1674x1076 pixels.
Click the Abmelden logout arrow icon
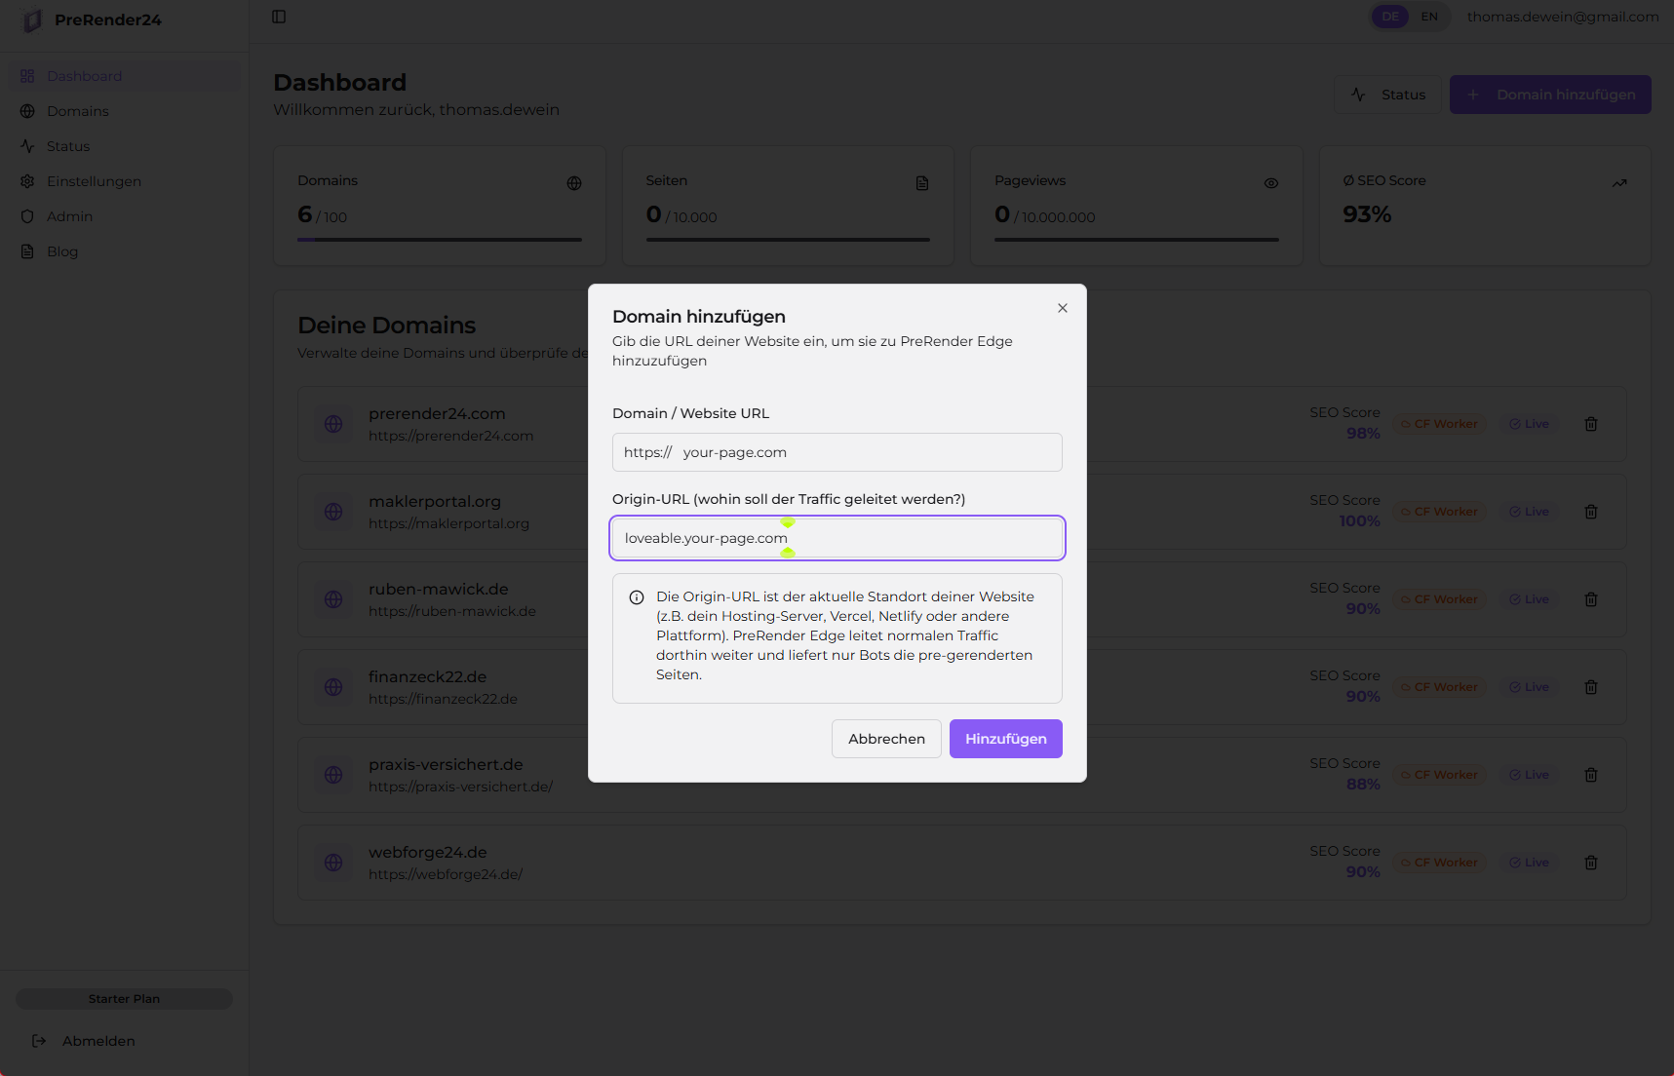(x=39, y=1041)
